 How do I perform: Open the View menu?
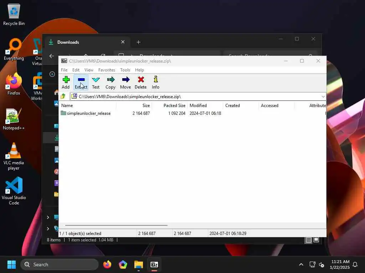(x=89, y=70)
